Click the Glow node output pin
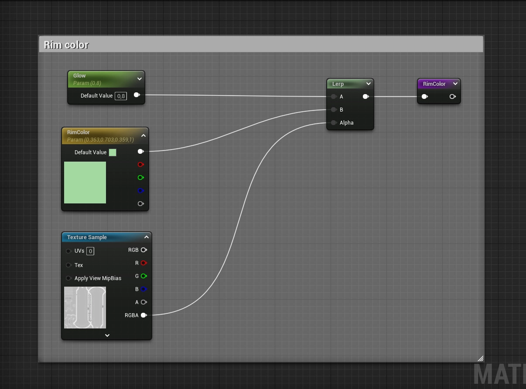The image size is (526, 389). click(137, 95)
